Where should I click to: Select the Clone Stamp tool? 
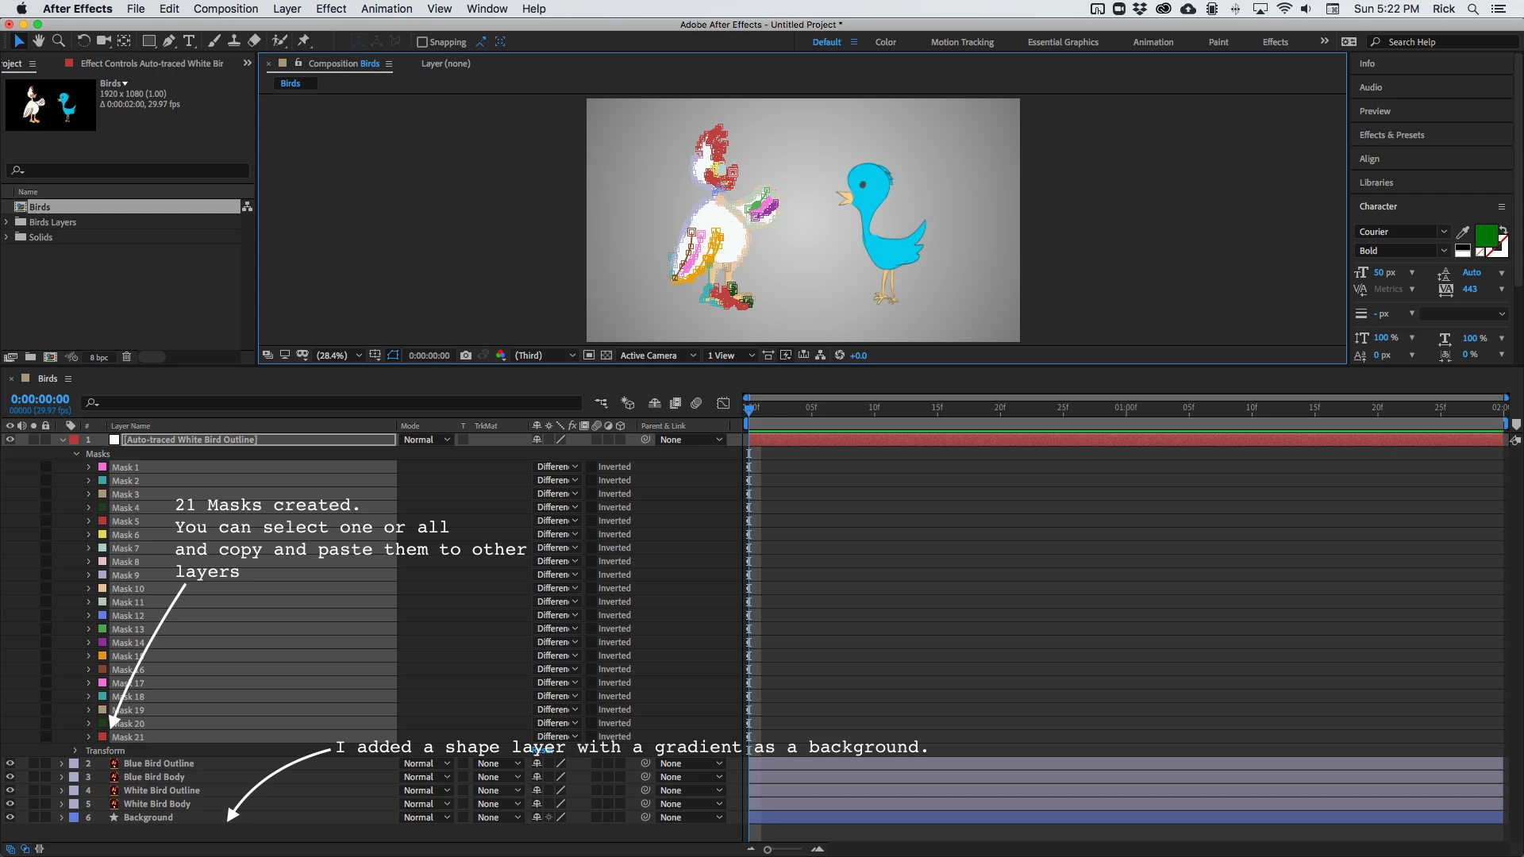click(234, 40)
